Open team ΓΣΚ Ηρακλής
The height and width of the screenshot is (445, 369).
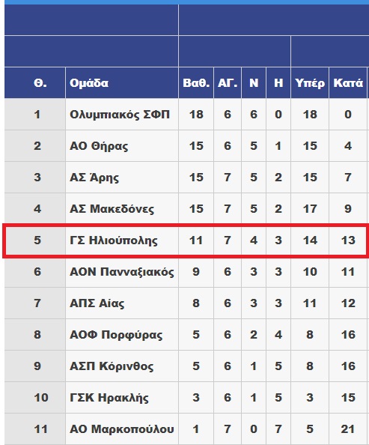tap(109, 398)
